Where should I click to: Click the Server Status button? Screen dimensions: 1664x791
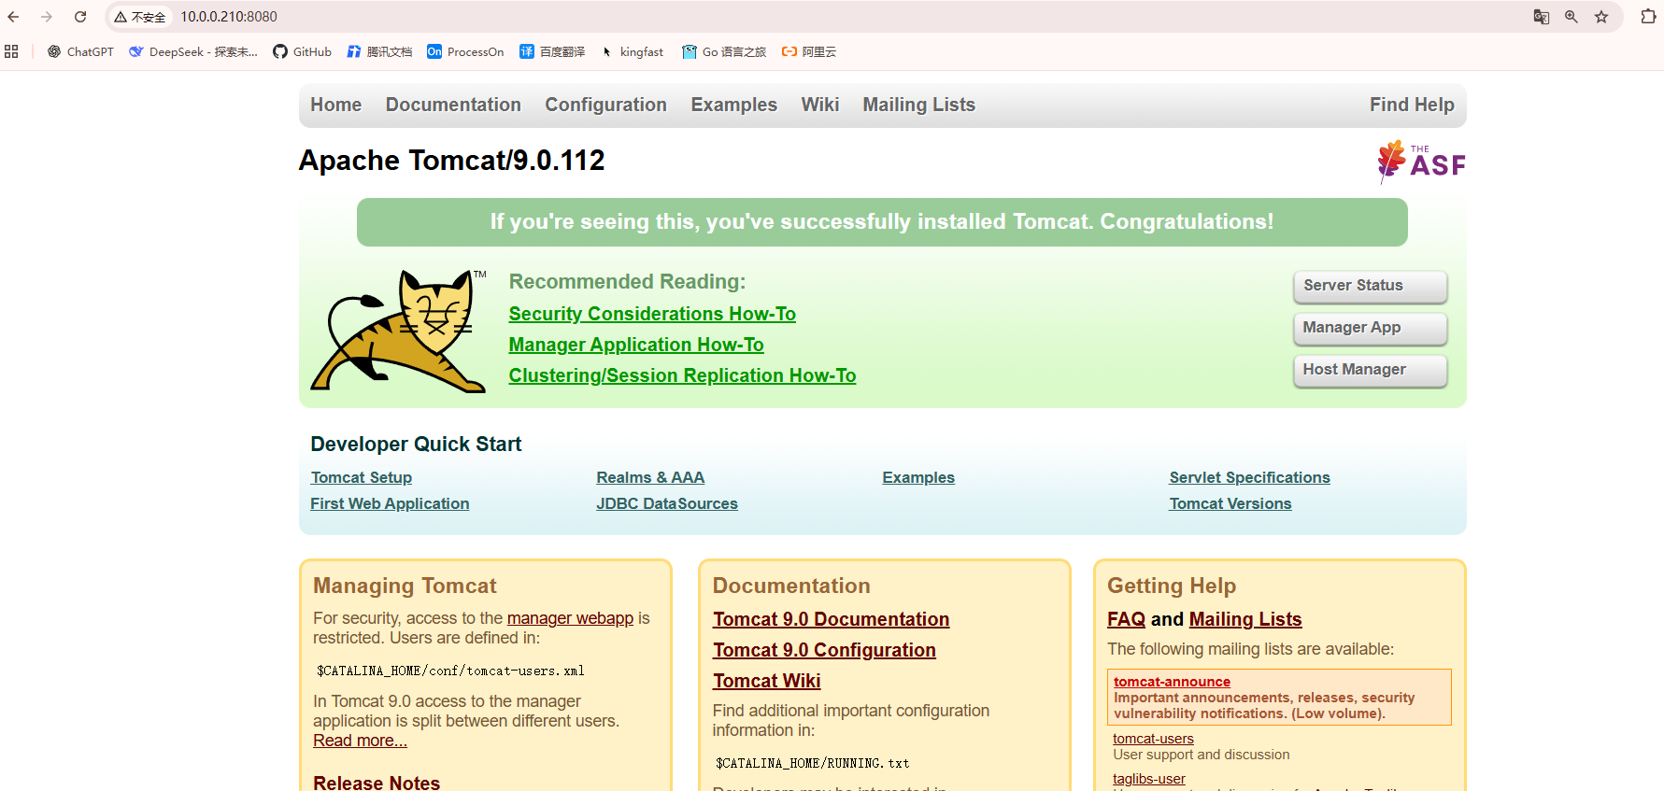click(x=1371, y=286)
